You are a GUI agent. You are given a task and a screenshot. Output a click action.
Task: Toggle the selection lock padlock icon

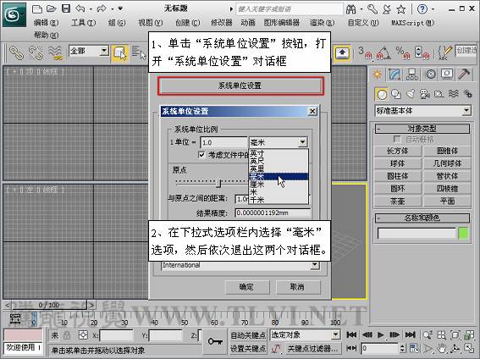[67, 335]
